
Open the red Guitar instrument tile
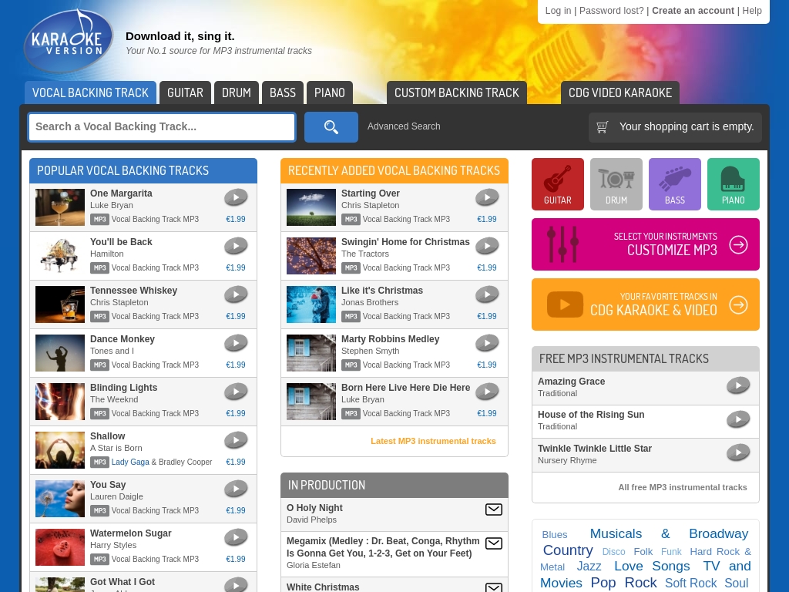click(558, 184)
